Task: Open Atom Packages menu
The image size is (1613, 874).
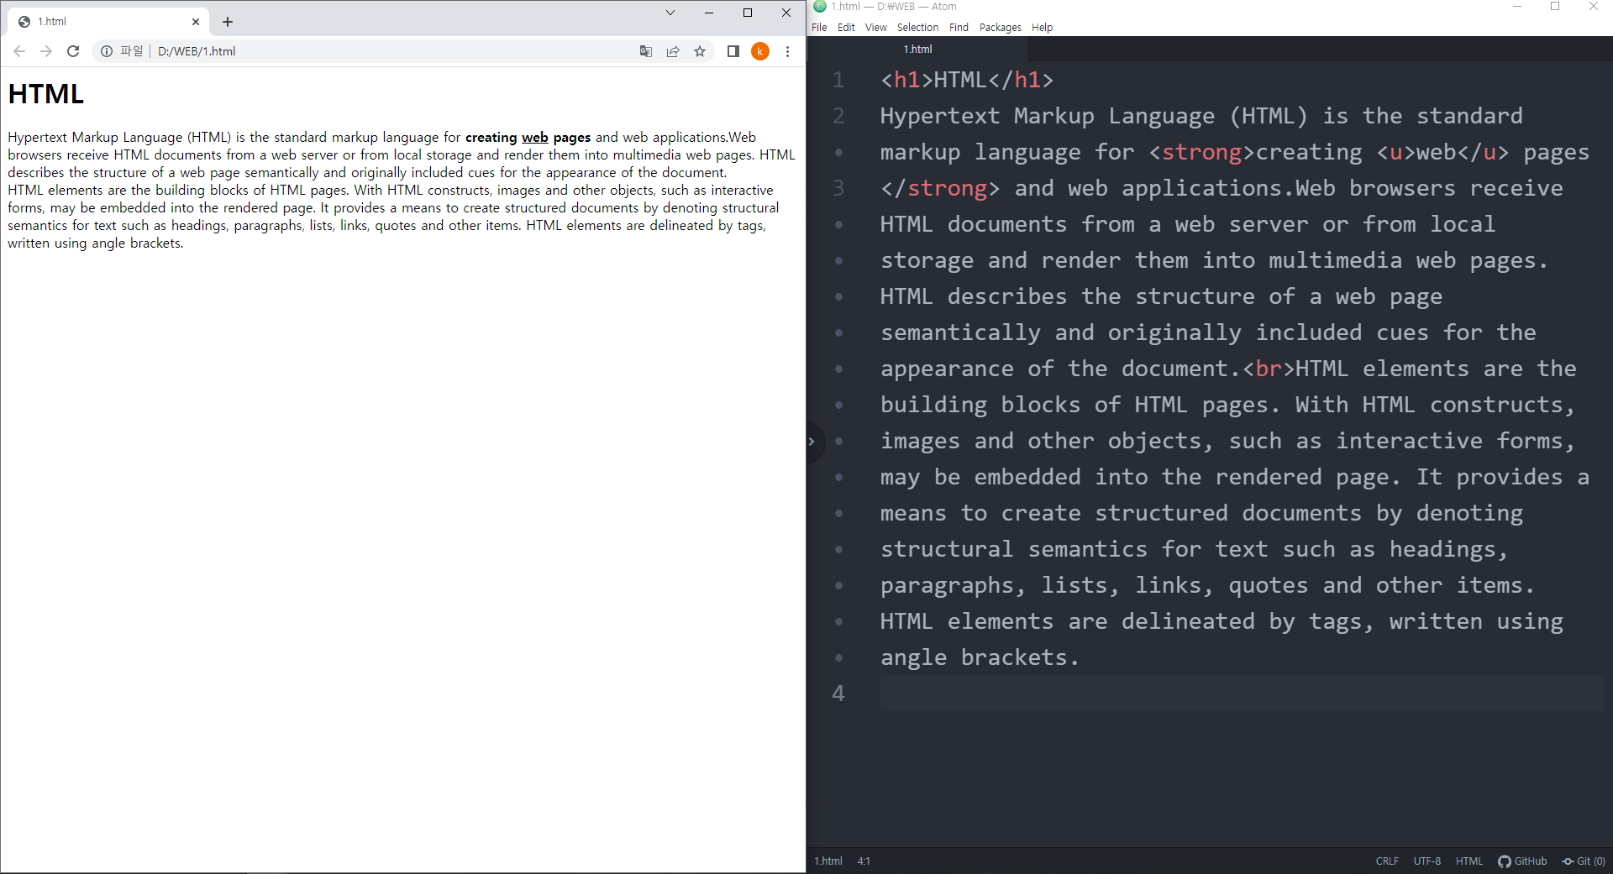Action: click(x=1000, y=28)
